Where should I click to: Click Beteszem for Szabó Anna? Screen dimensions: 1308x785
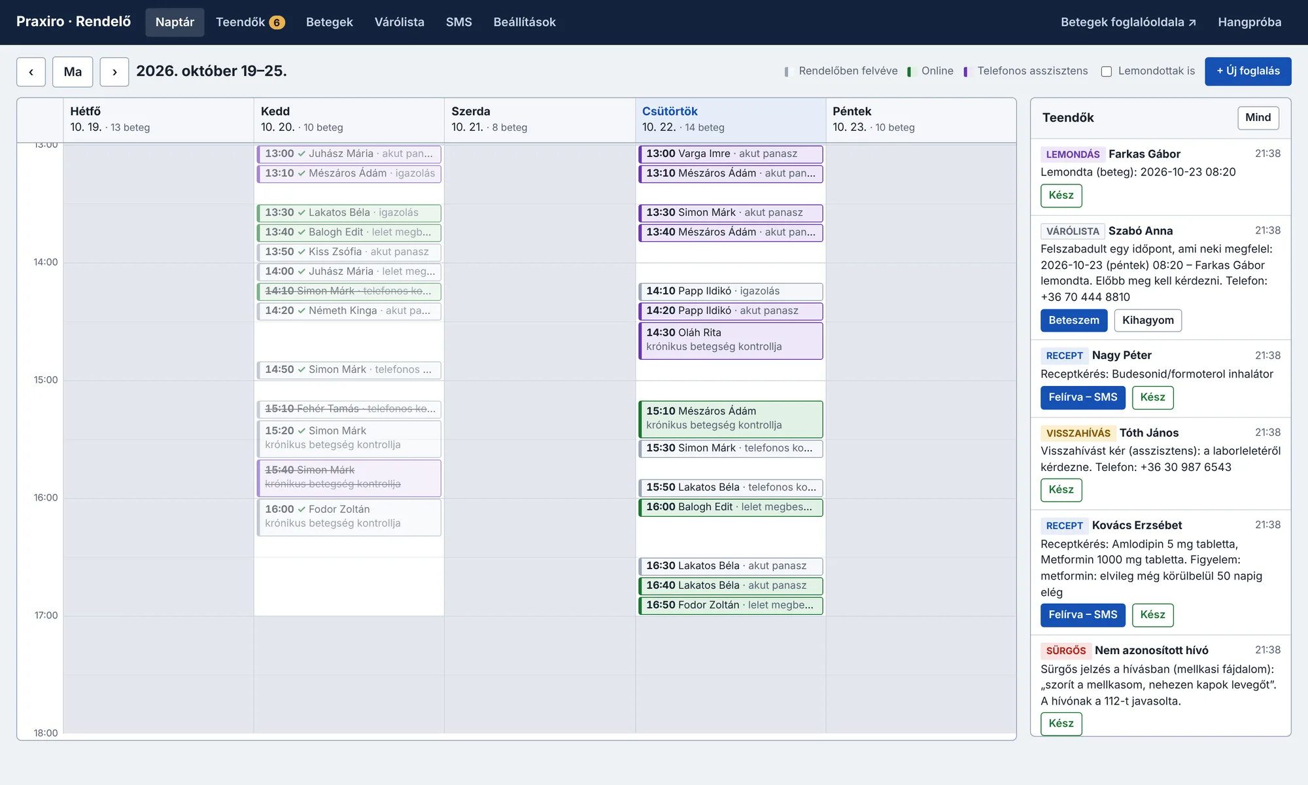[x=1073, y=321]
